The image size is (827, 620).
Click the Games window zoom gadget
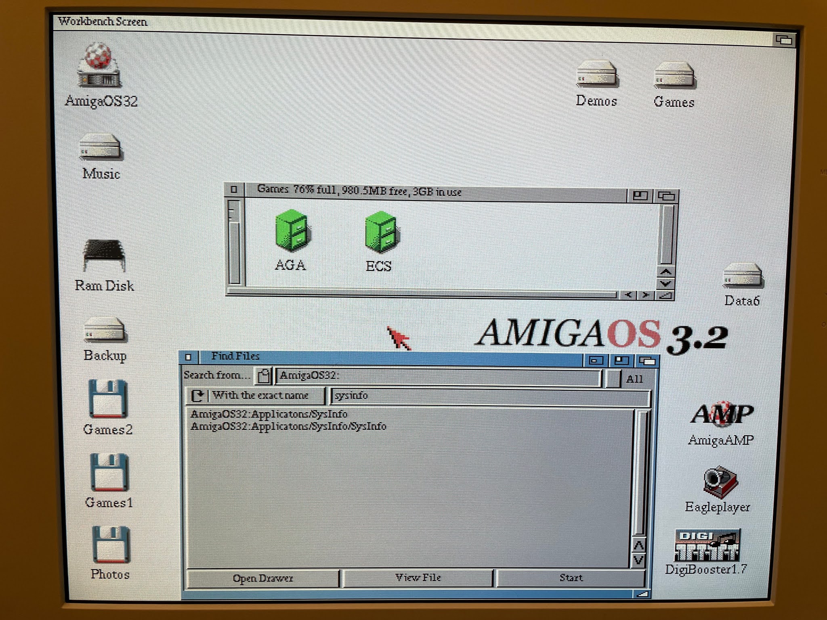(640, 196)
